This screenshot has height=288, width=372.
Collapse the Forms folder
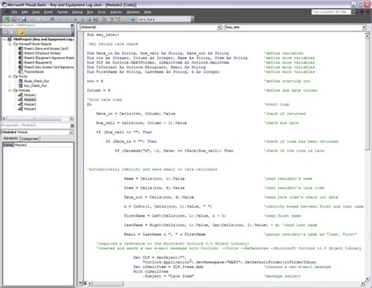tap(10, 77)
